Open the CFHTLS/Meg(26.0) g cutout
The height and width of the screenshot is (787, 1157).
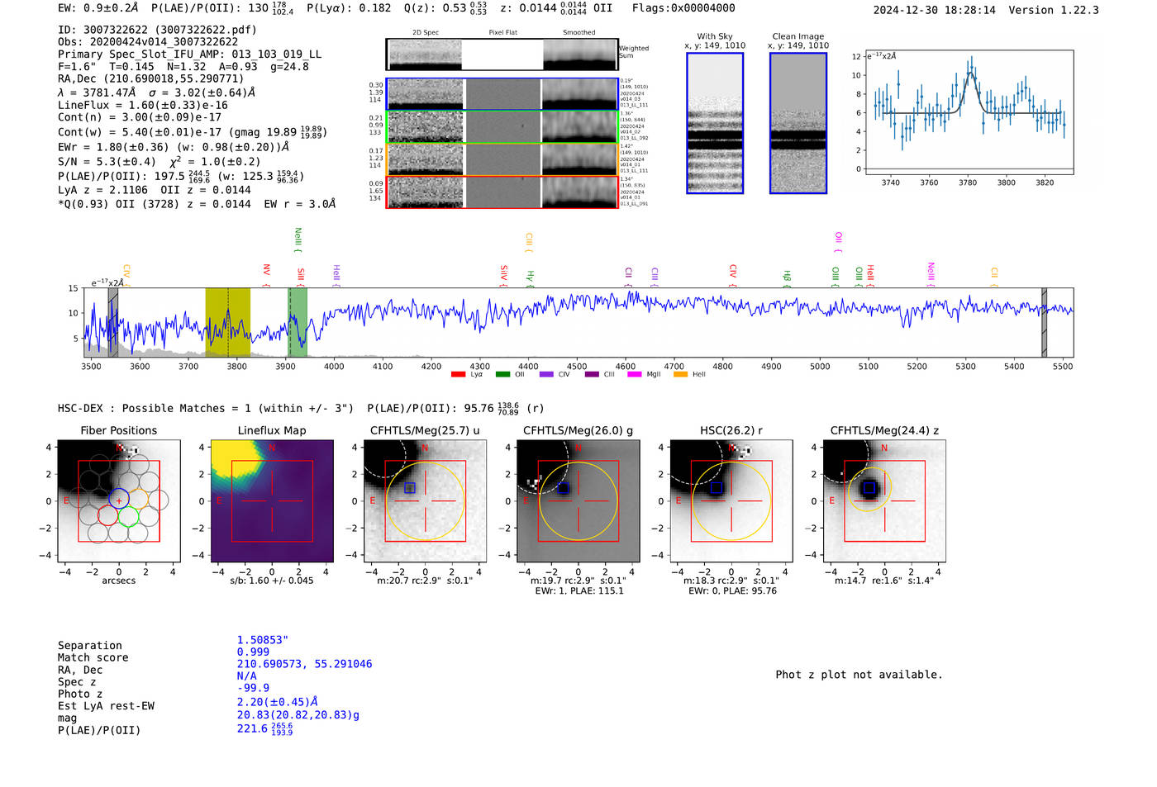(x=578, y=501)
